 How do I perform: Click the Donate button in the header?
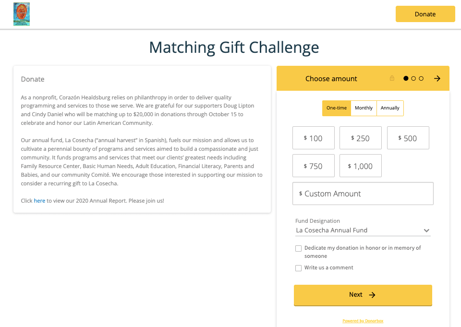(x=425, y=14)
